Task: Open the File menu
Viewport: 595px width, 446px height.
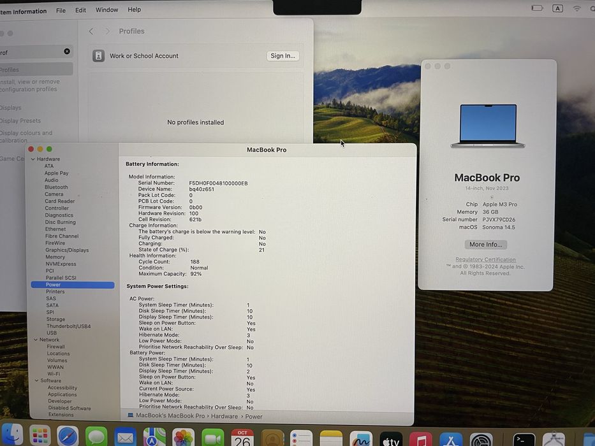Action: click(61, 11)
